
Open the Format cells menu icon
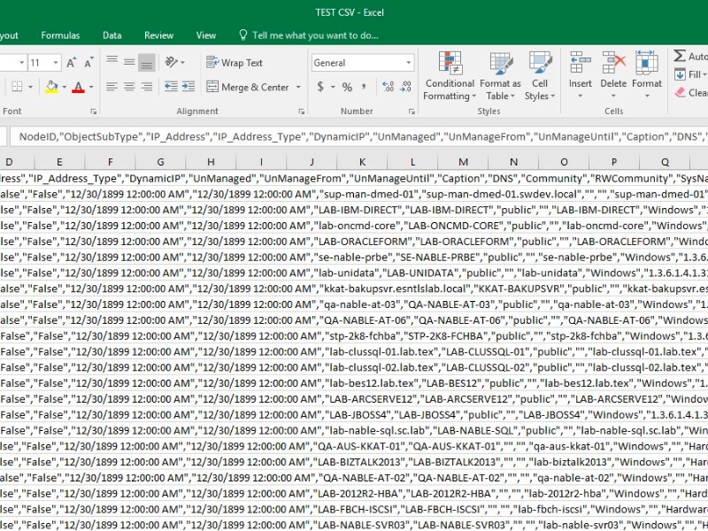[x=647, y=63]
